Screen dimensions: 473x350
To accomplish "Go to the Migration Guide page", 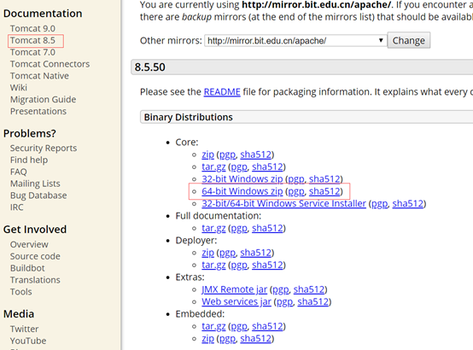I will click(44, 100).
